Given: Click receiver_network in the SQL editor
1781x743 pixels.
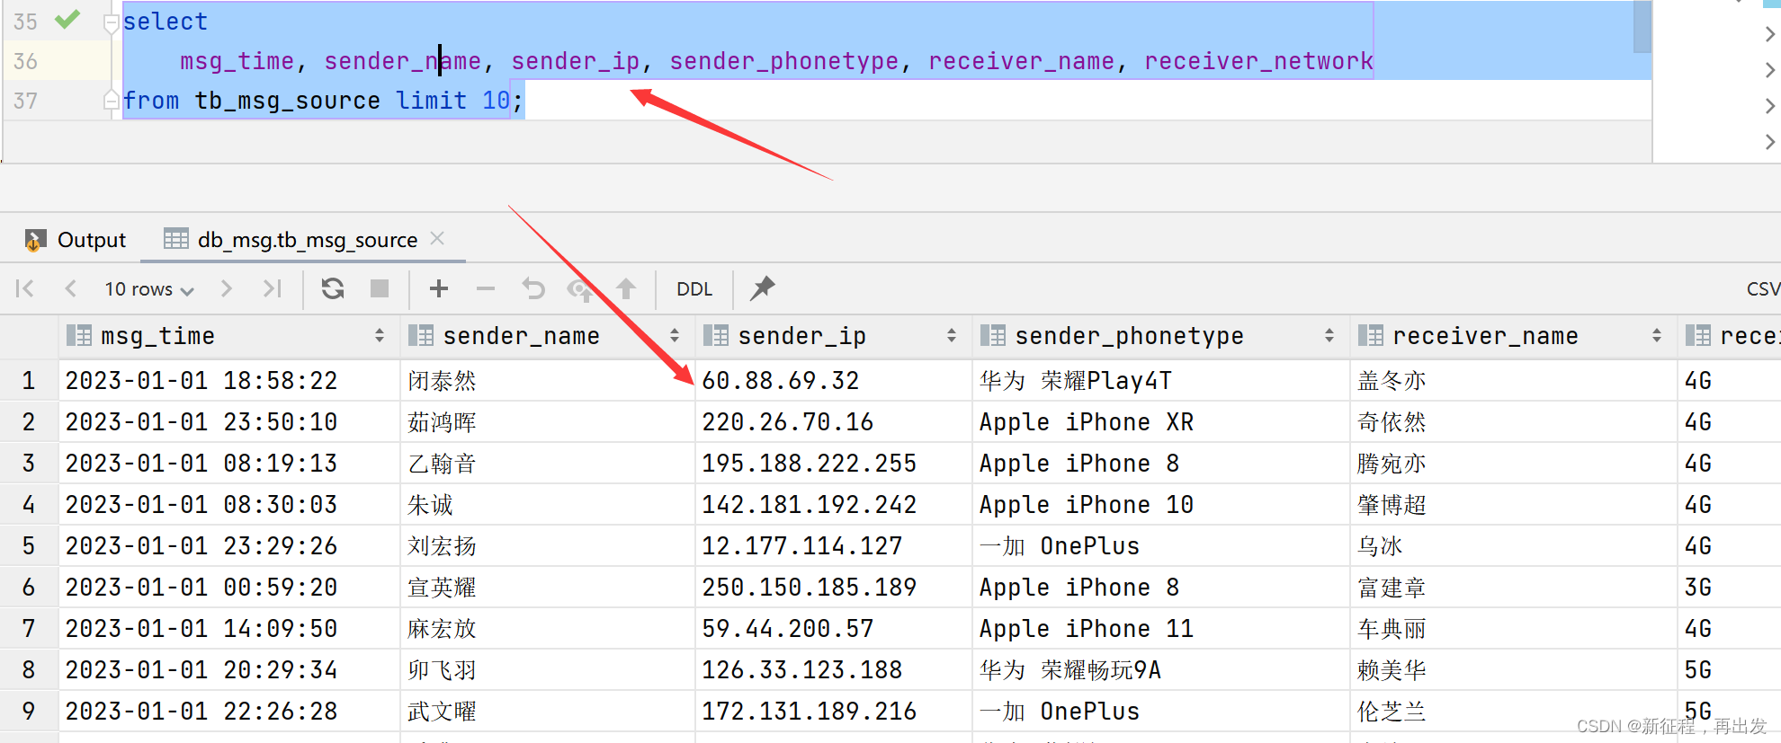Looking at the screenshot, I should click(1259, 61).
